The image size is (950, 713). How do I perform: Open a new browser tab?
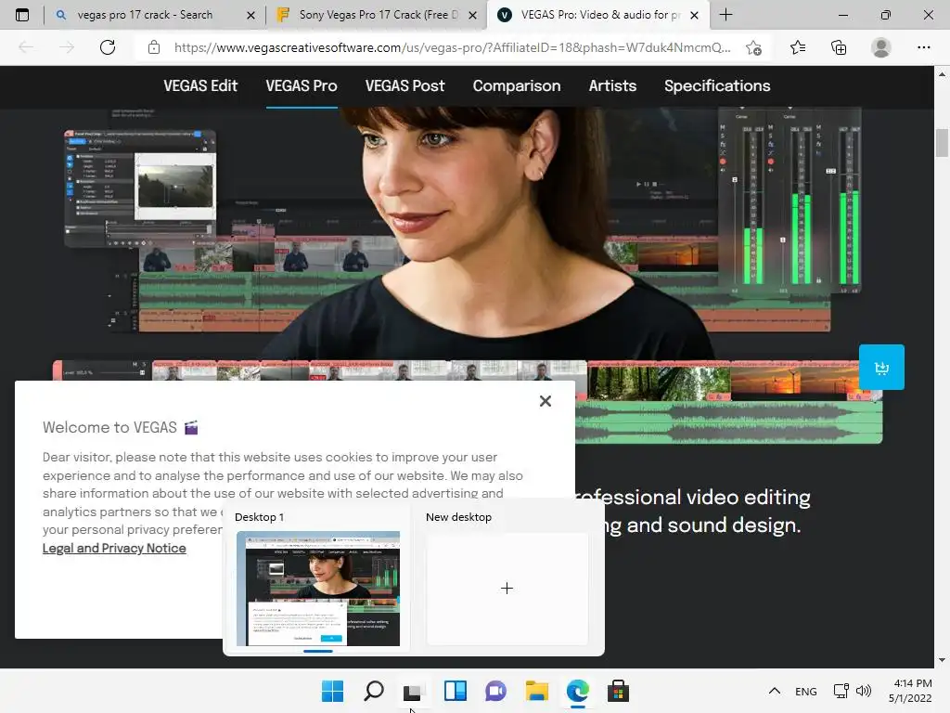click(x=725, y=15)
